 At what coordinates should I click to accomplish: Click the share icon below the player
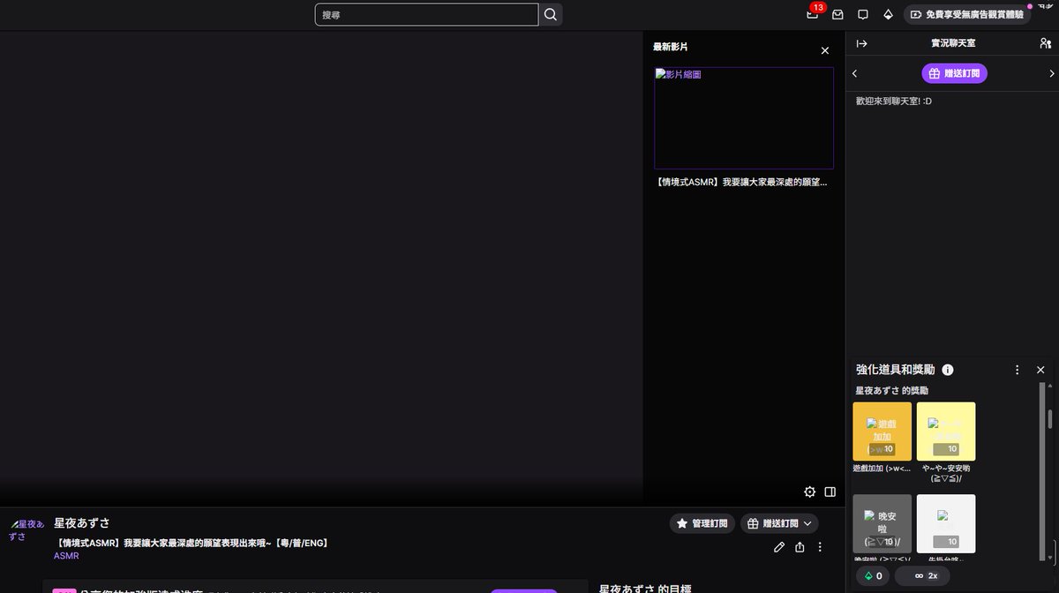(x=800, y=547)
